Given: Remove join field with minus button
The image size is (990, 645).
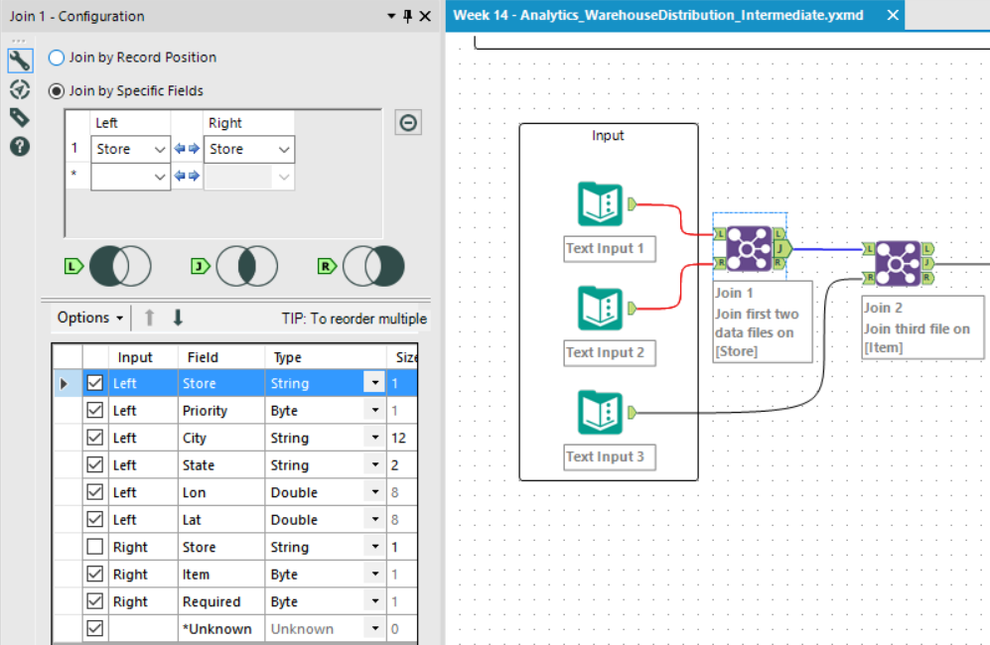Looking at the screenshot, I should [408, 122].
